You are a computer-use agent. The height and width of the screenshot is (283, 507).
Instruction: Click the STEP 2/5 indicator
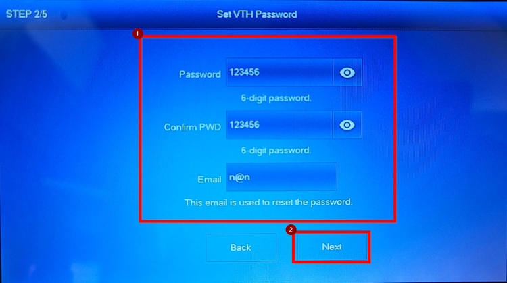click(27, 14)
